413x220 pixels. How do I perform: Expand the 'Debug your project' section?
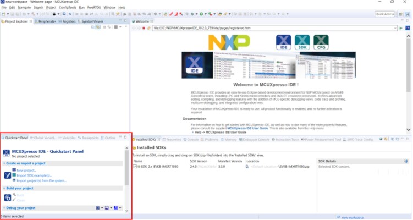(3, 208)
